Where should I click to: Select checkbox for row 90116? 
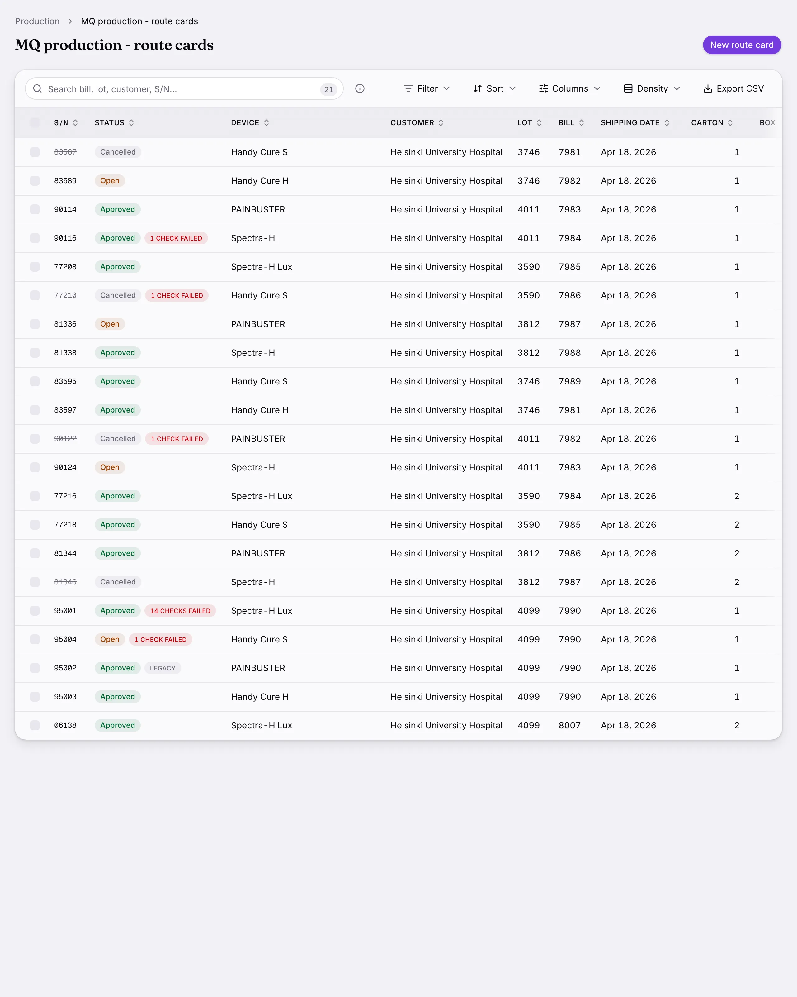tap(35, 238)
